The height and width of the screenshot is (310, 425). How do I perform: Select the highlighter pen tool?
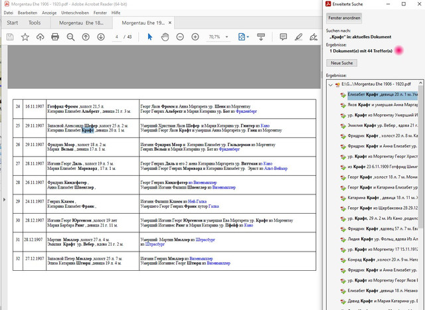(298, 37)
